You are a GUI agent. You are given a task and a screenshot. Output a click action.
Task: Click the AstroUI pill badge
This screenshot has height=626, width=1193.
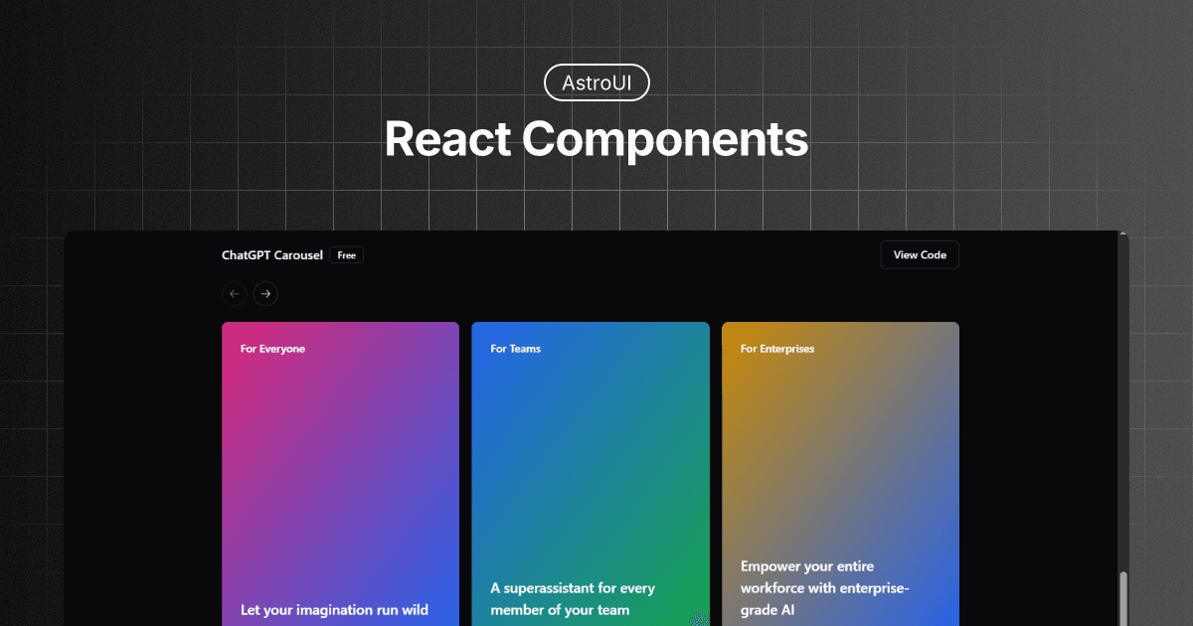coord(596,83)
